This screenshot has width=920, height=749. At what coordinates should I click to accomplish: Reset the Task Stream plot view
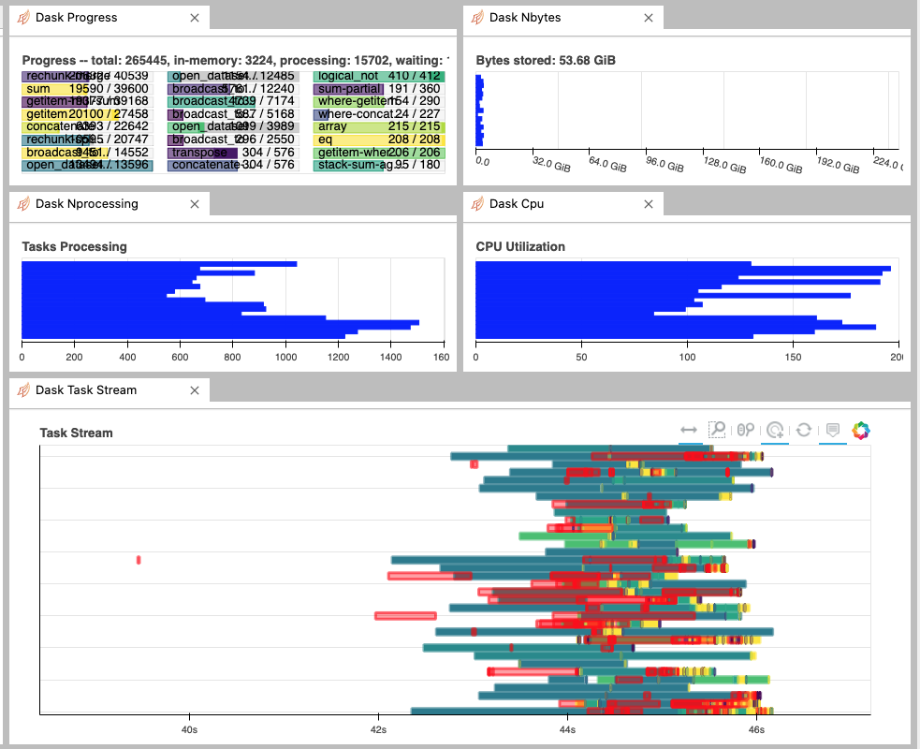point(804,431)
